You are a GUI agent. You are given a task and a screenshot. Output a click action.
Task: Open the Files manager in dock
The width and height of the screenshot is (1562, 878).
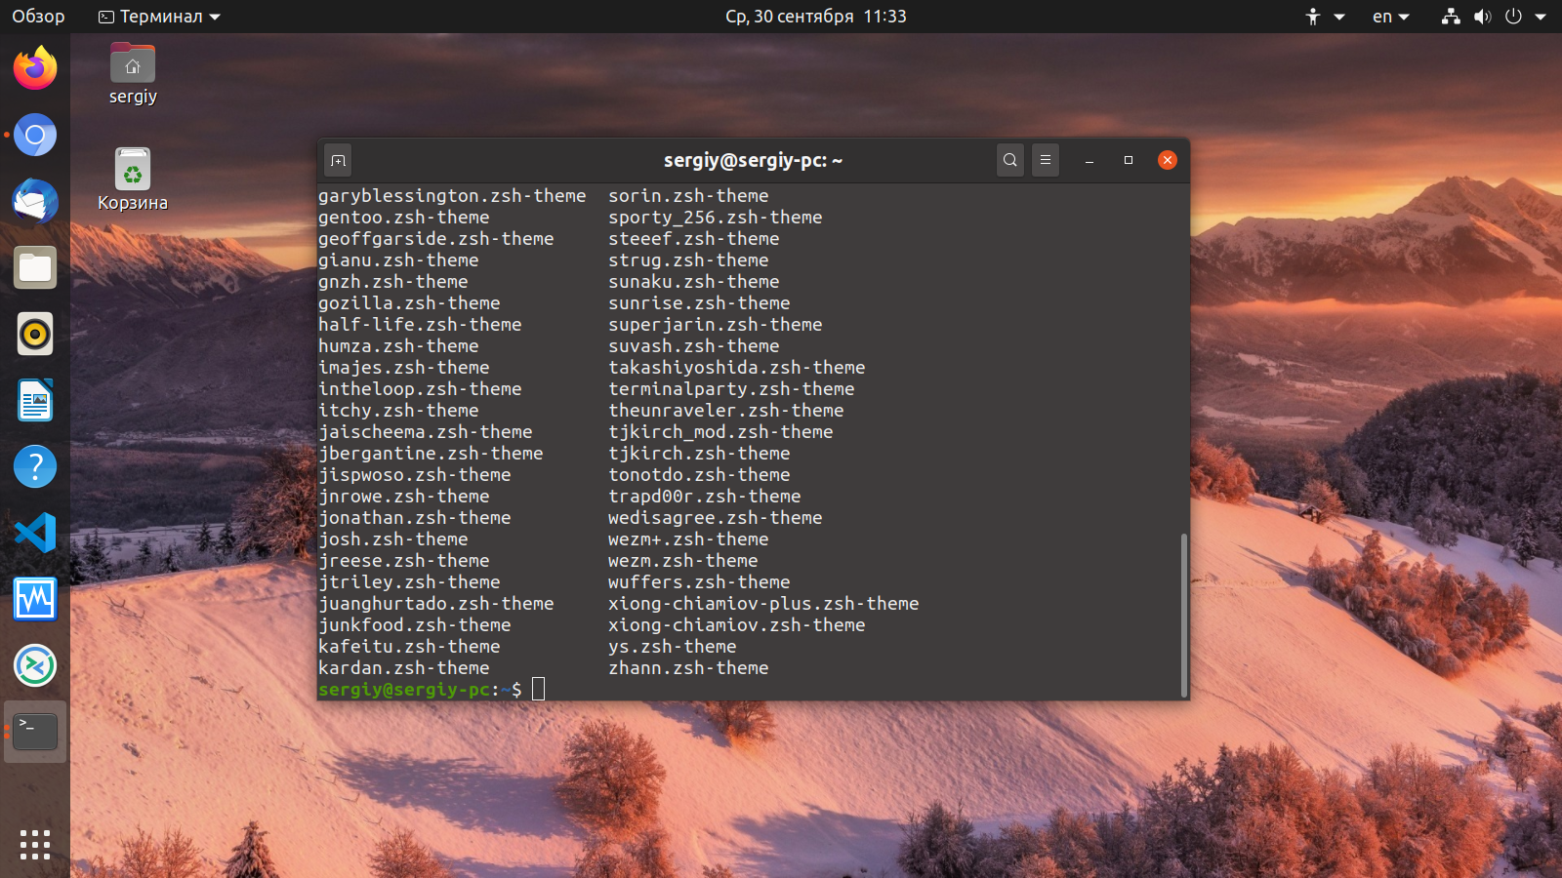click(35, 267)
